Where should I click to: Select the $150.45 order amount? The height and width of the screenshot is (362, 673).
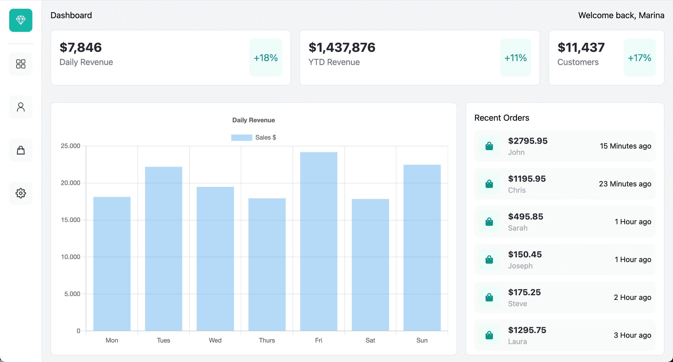coord(525,254)
